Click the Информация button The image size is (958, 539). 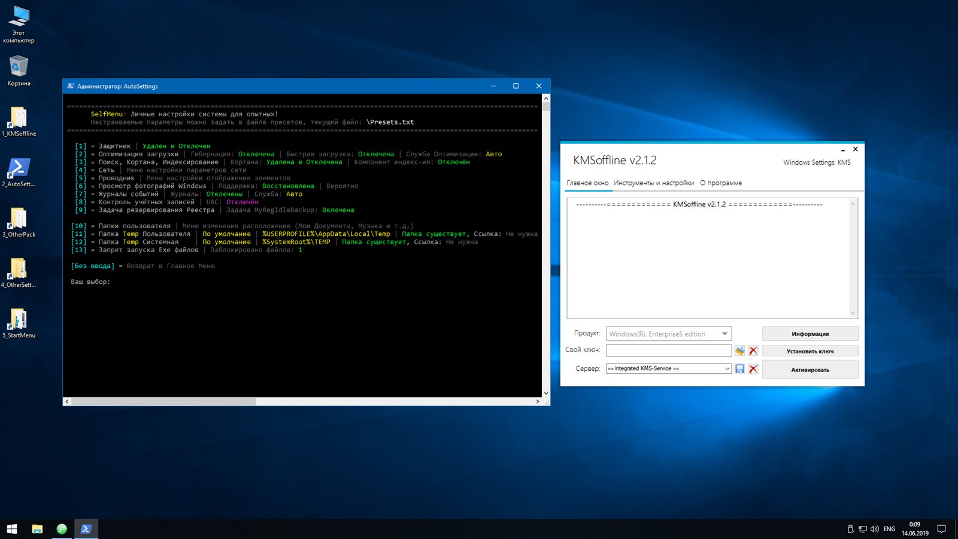tap(810, 334)
